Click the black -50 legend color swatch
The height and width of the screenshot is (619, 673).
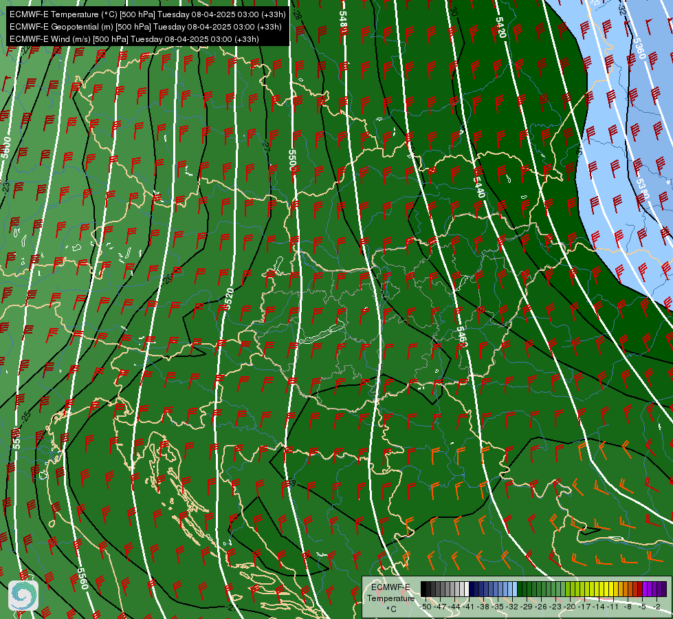pyautogui.click(x=423, y=589)
